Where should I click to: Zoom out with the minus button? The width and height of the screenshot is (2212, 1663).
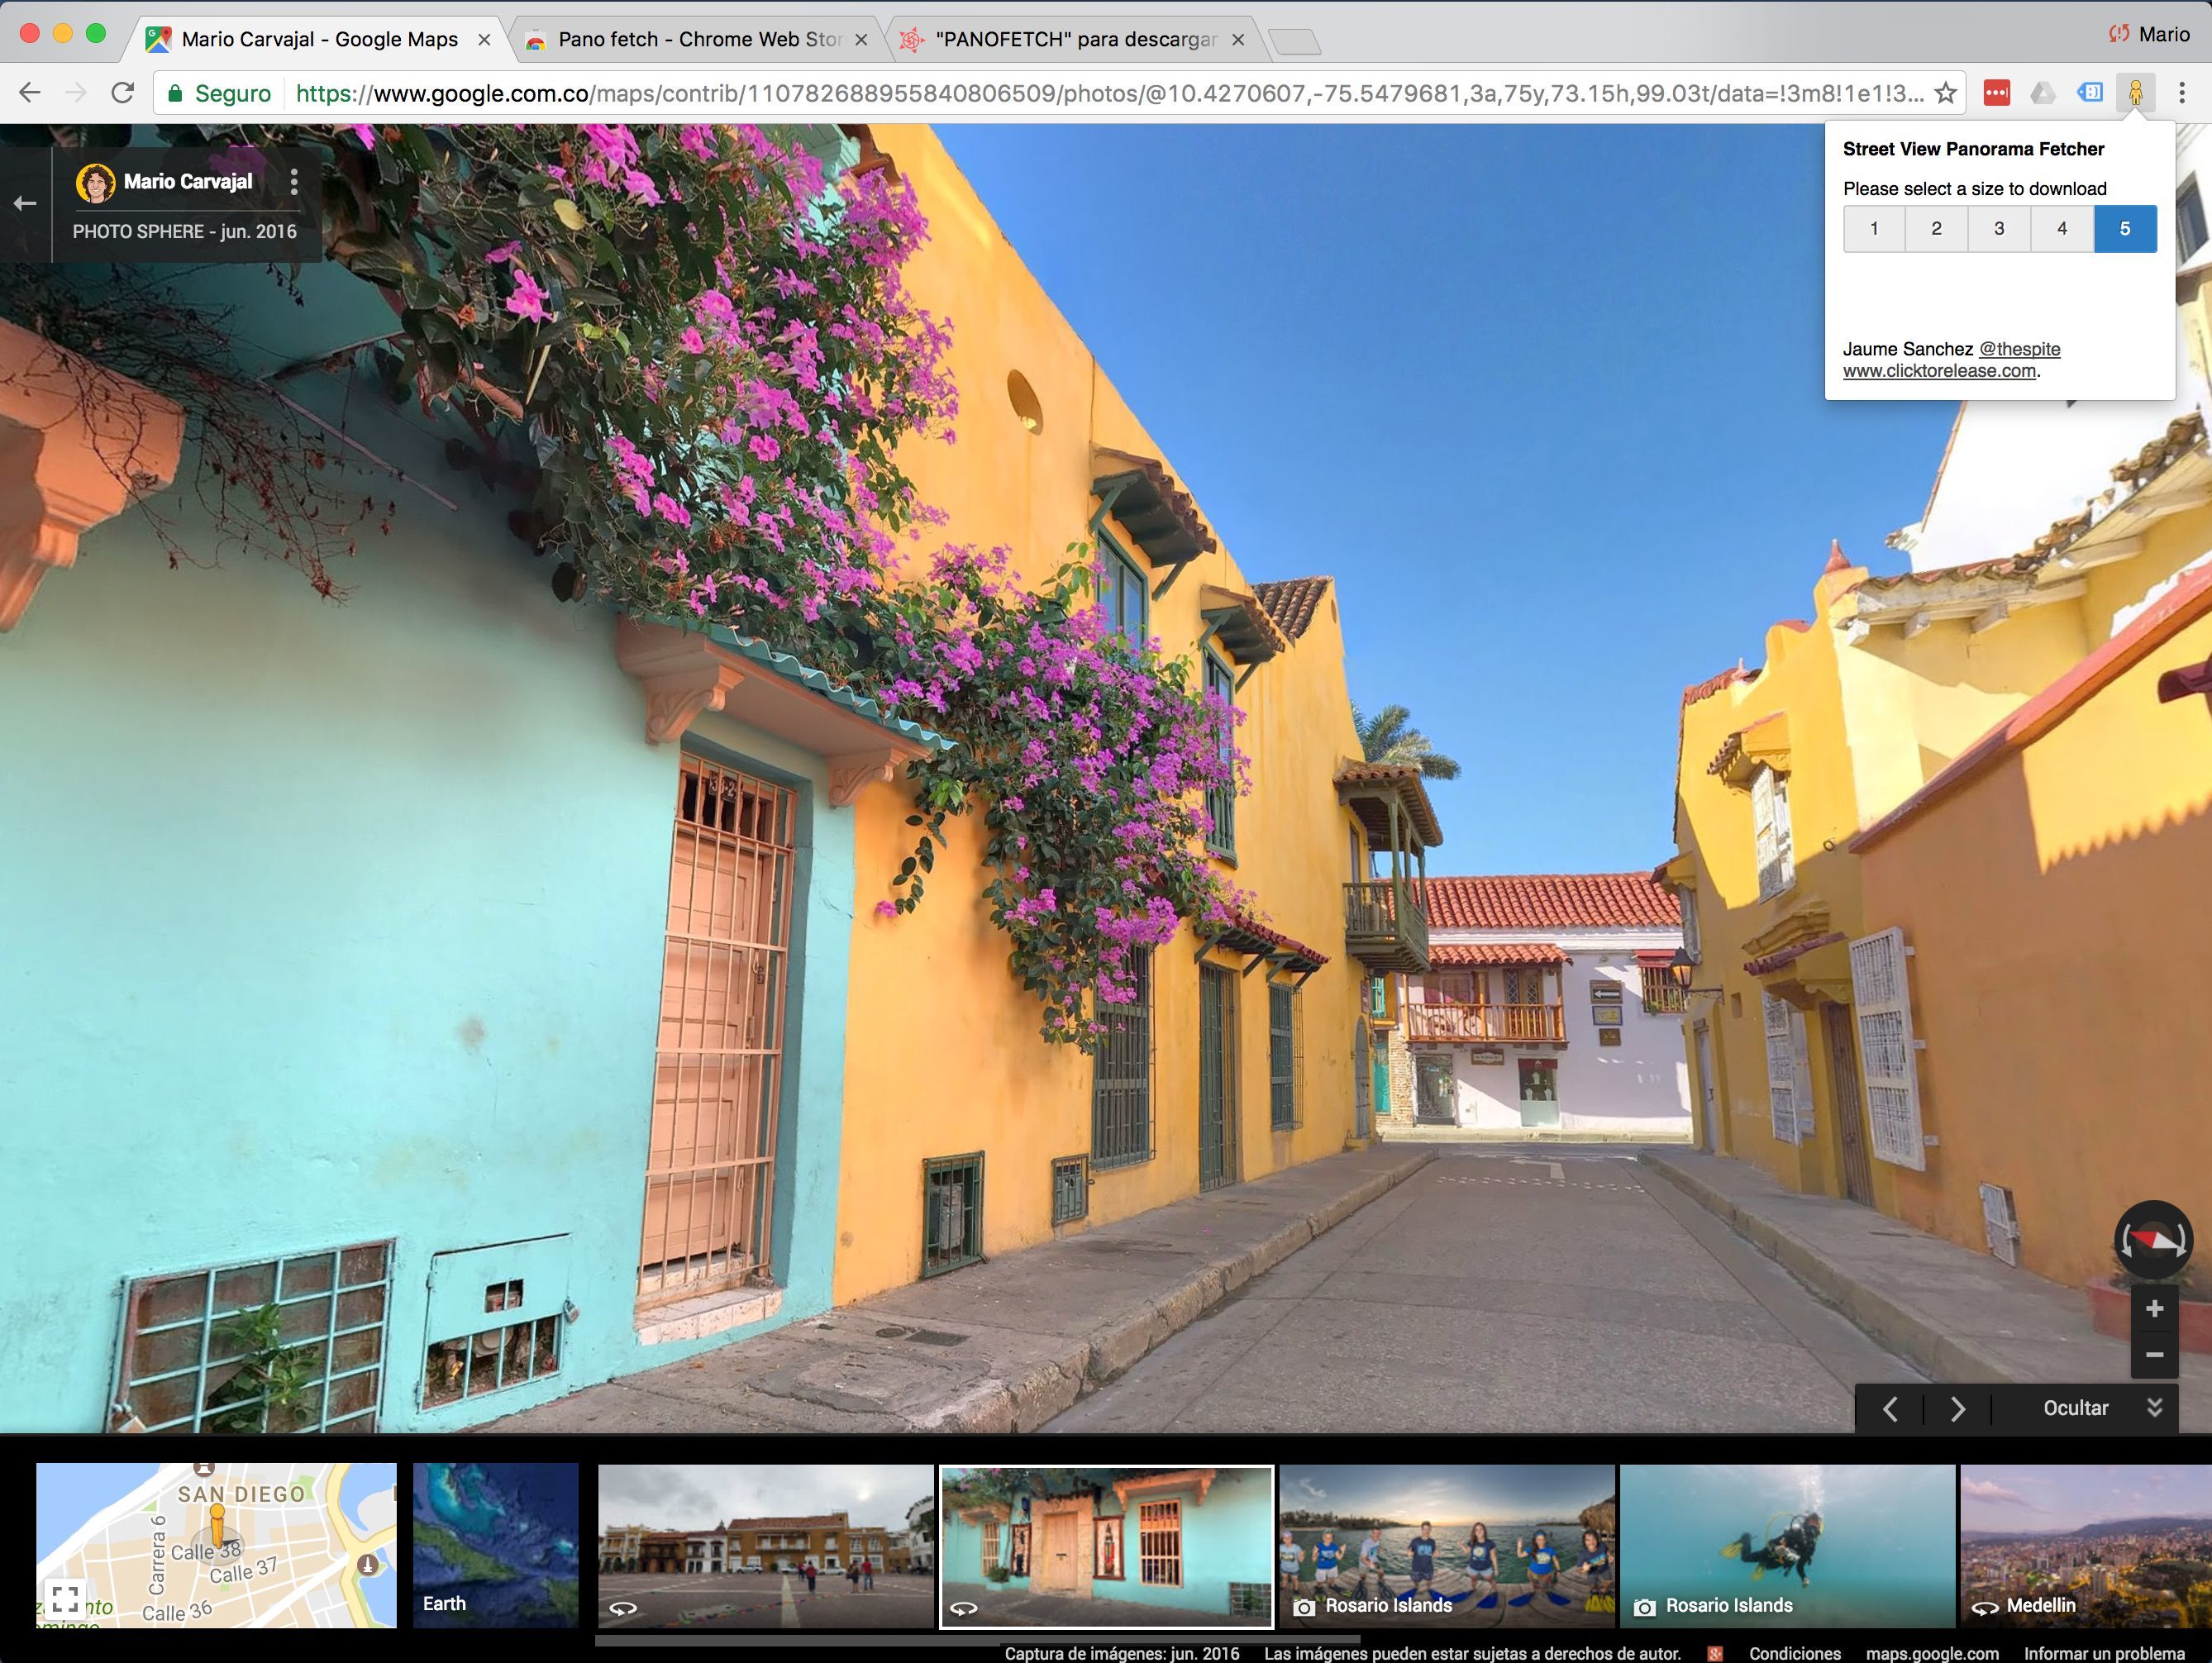click(2154, 1355)
